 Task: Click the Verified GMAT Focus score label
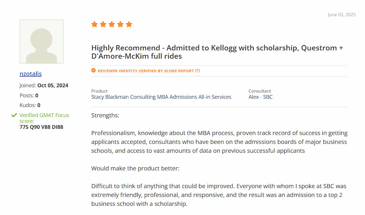[44, 118]
